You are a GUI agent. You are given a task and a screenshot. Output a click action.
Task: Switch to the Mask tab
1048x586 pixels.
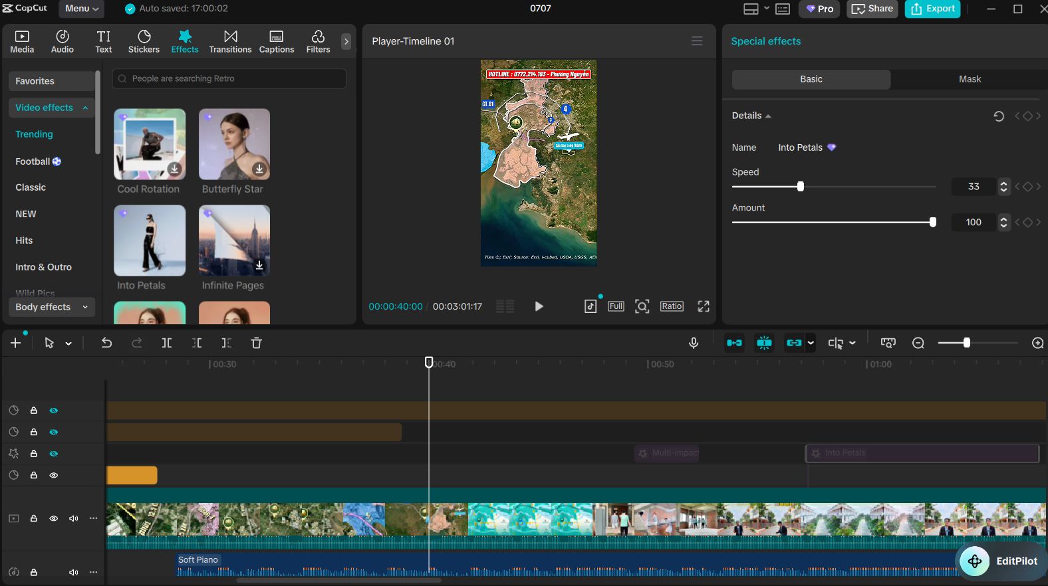tap(970, 79)
